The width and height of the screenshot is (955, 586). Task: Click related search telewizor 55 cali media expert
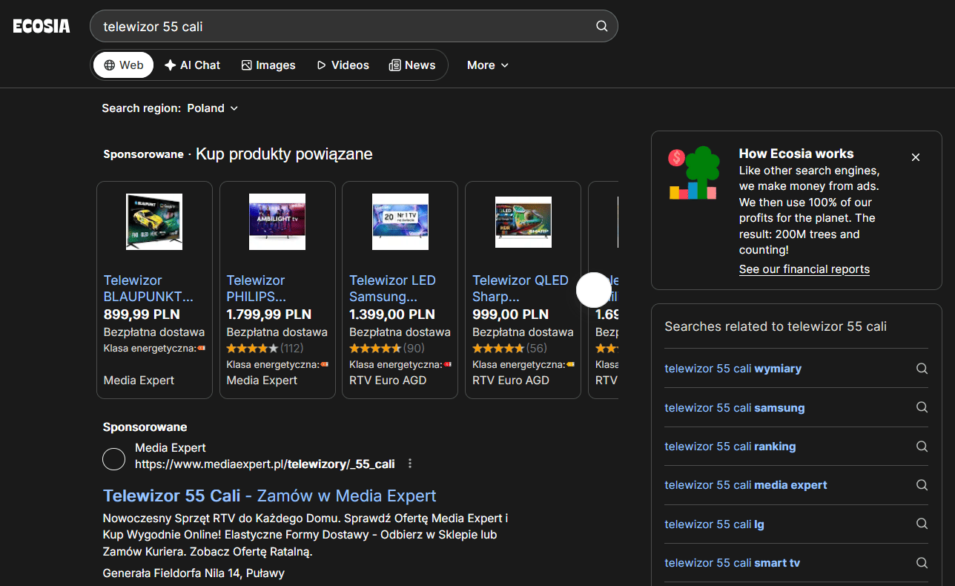[746, 485]
